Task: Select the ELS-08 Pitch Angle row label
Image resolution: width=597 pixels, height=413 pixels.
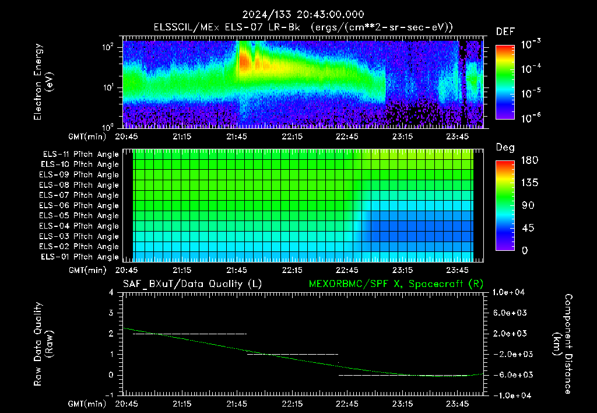Action: [x=79, y=185]
